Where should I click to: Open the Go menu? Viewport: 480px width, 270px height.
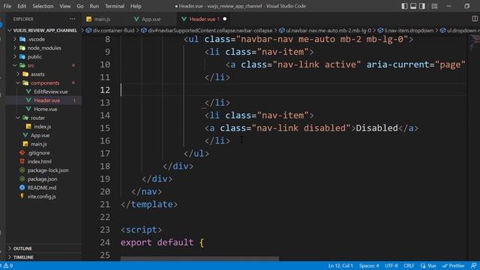tap(80, 6)
